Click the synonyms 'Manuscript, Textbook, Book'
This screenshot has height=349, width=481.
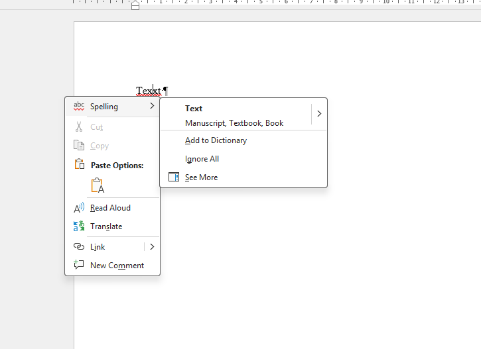234,123
